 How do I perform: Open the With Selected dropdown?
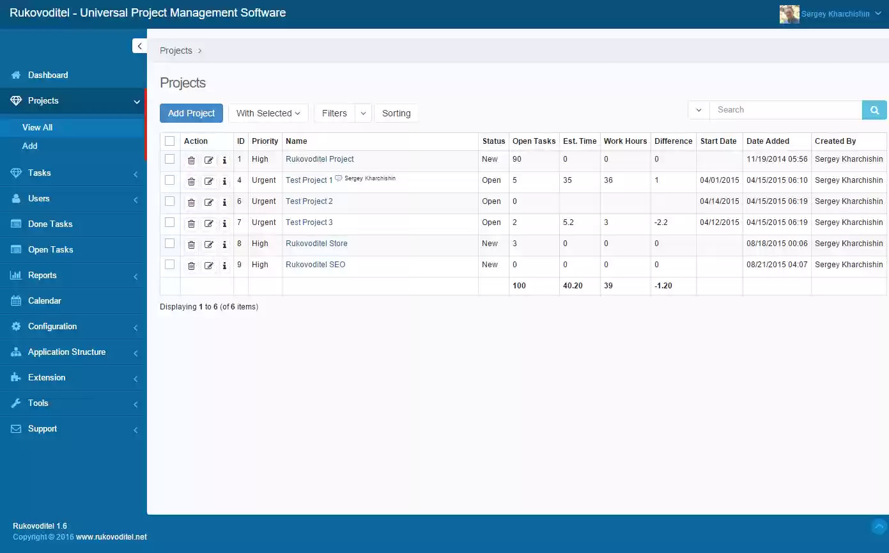268,113
